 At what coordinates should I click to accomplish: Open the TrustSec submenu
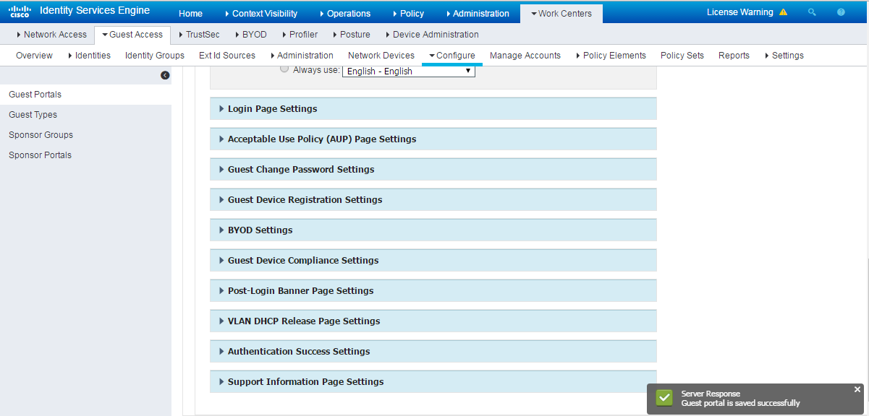(199, 35)
